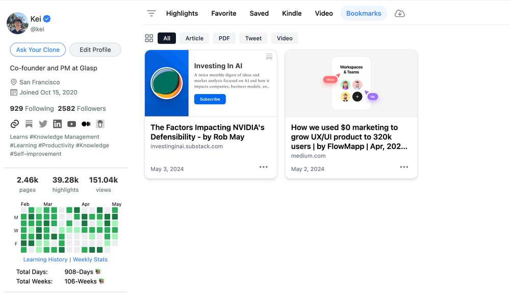Click the '106-Weeks' total weeks value

81,281
